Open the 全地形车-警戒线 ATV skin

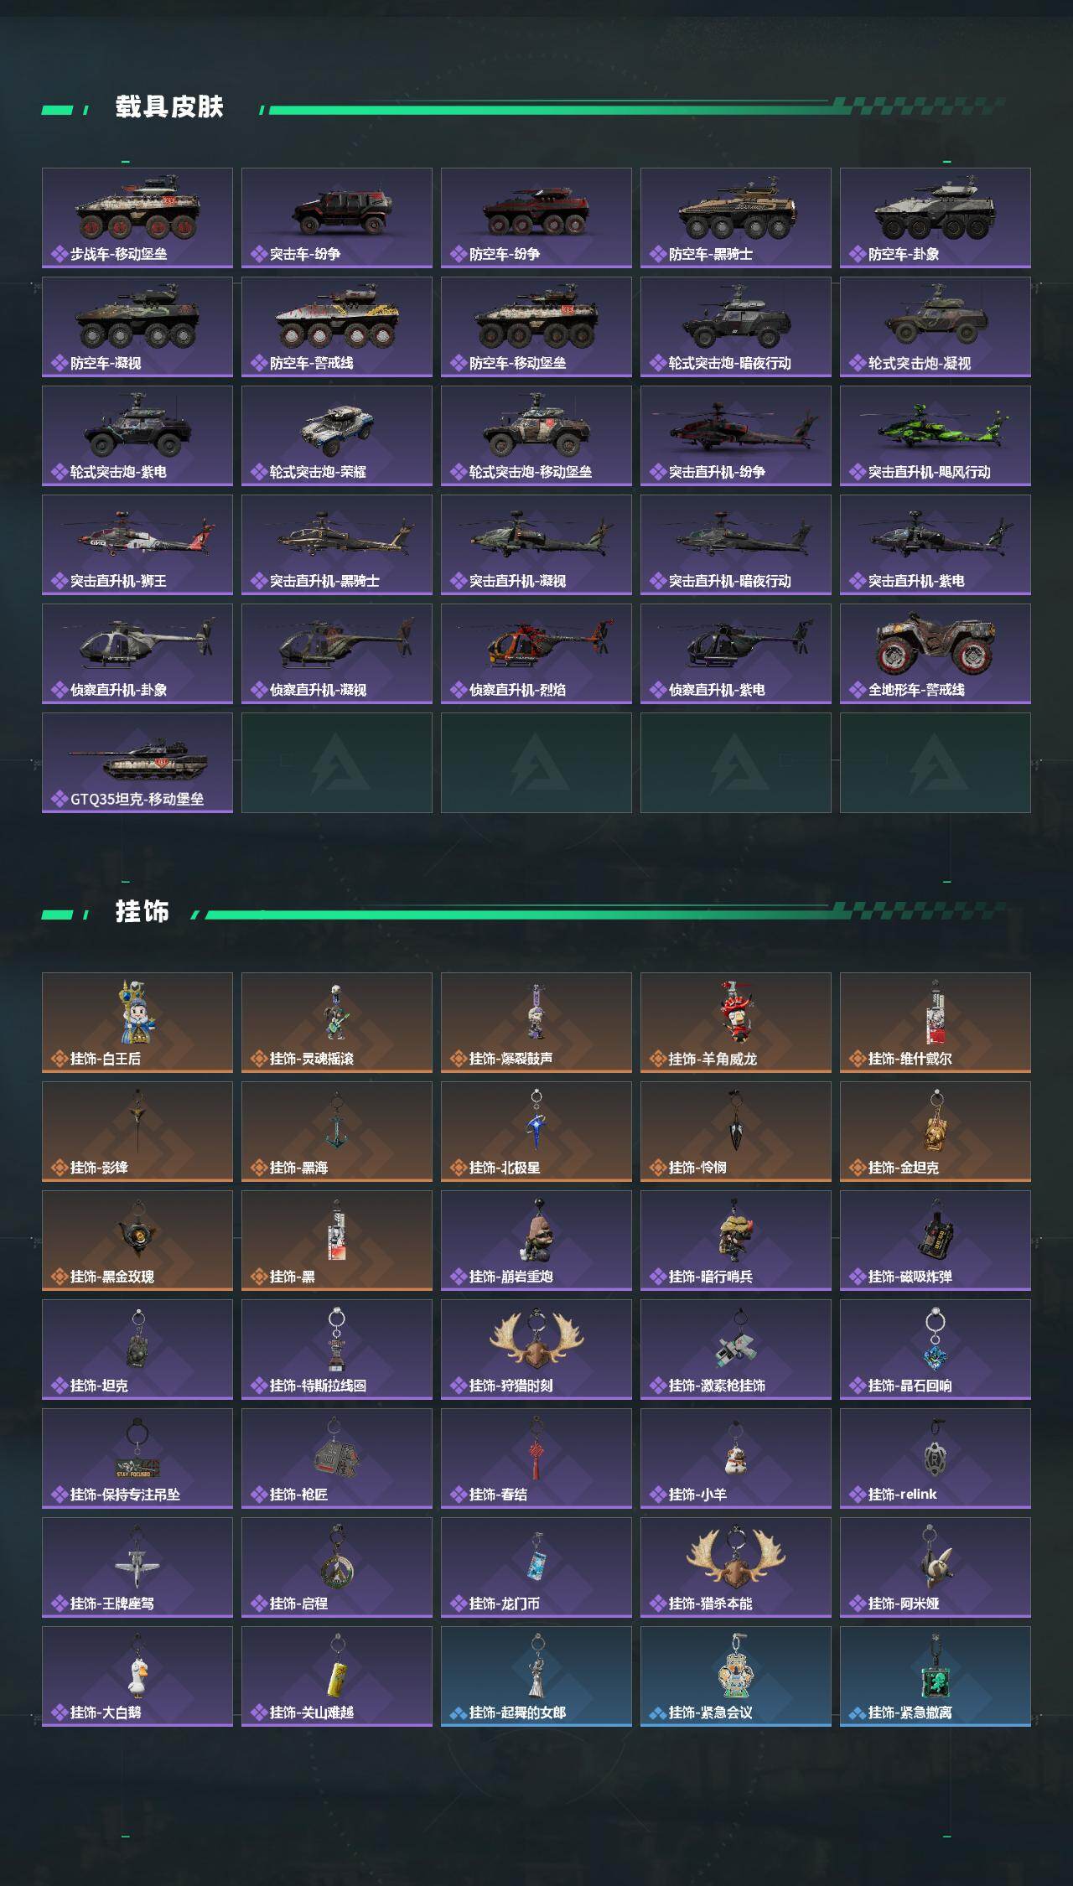point(936,654)
